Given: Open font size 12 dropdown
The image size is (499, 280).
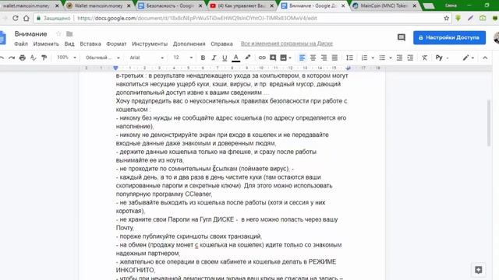Looking at the screenshot, I should coord(182,58).
